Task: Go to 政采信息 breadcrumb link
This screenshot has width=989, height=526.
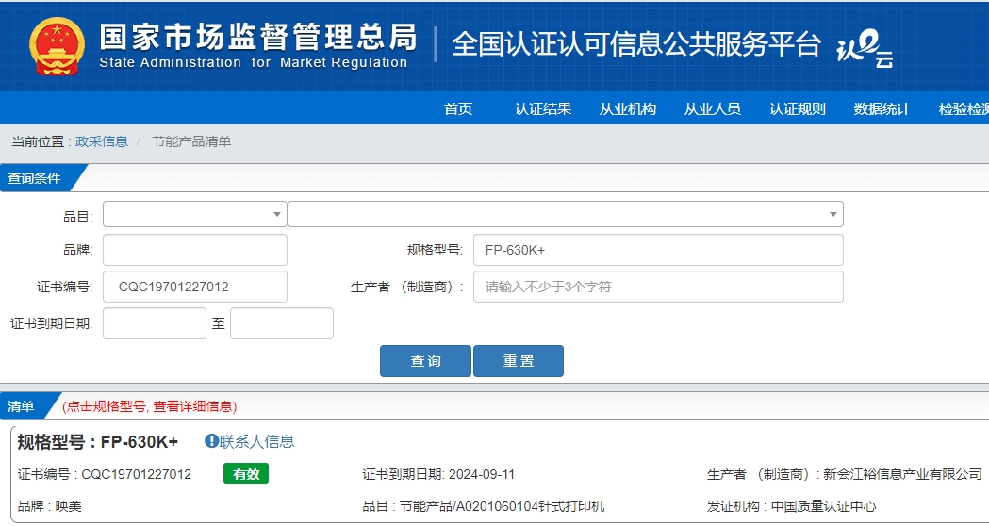Action: click(102, 141)
